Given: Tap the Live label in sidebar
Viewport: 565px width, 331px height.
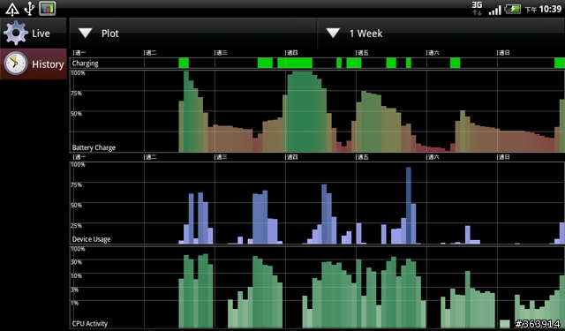Looking at the screenshot, I should point(41,34).
